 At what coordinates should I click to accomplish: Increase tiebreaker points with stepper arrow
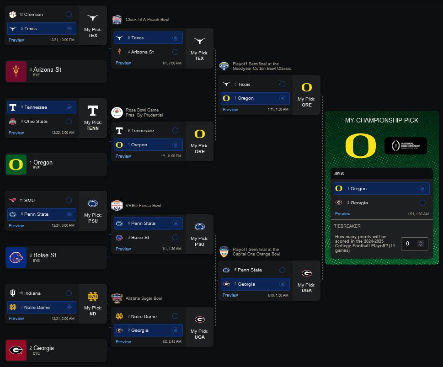click(x=421, y=242)
